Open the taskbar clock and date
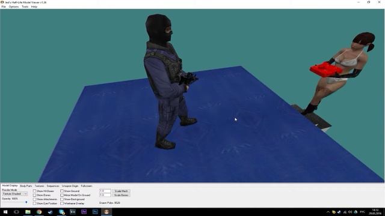The height and width of the screenshot is (216, 385). click(375, 212)
